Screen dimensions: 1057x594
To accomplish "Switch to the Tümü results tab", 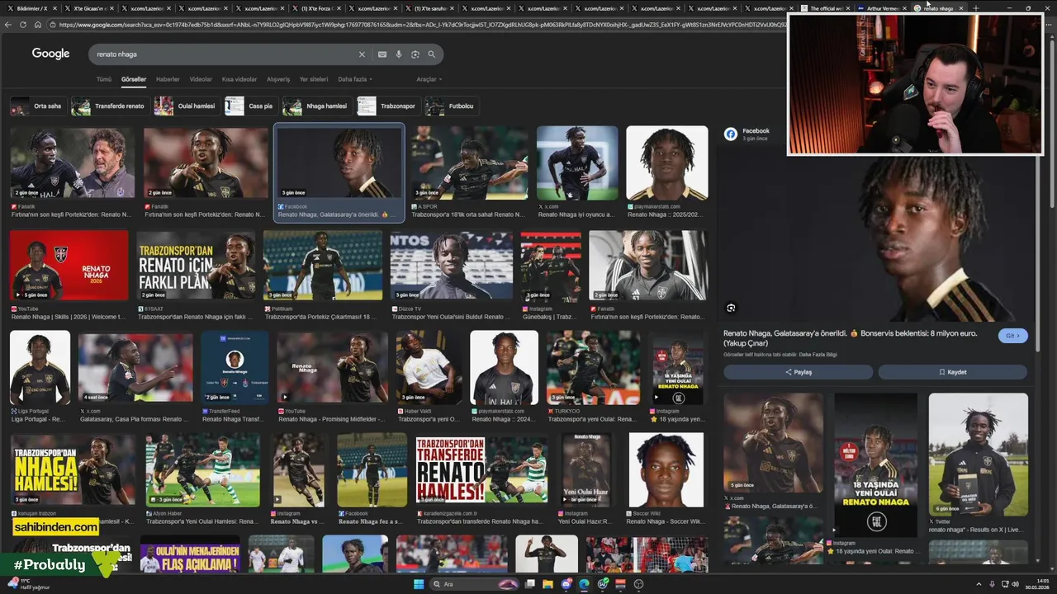I will point(103,79).
